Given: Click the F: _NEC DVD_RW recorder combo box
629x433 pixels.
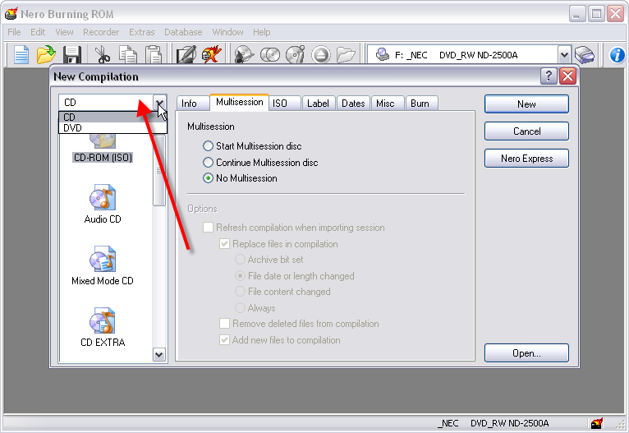Looking at the screenshot, I should (x=469, y=55).
